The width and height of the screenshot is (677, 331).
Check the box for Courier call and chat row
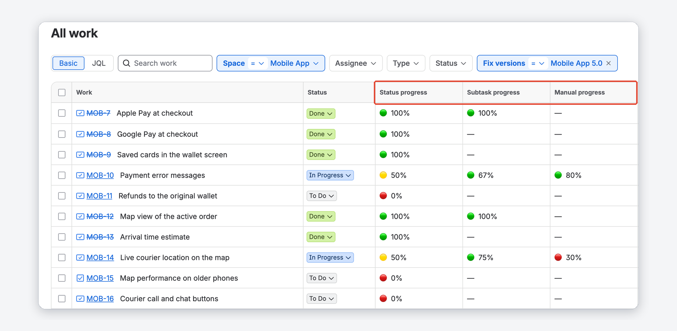62,299
